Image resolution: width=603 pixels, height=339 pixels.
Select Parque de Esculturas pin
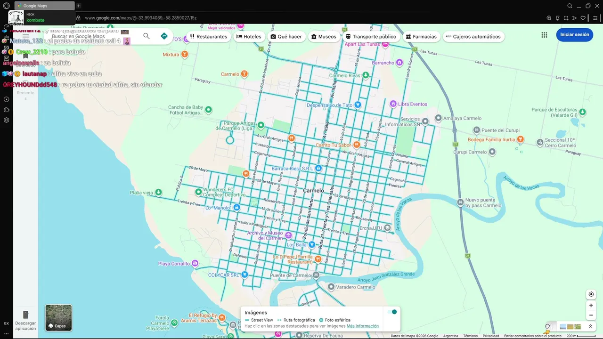point(583,112)
